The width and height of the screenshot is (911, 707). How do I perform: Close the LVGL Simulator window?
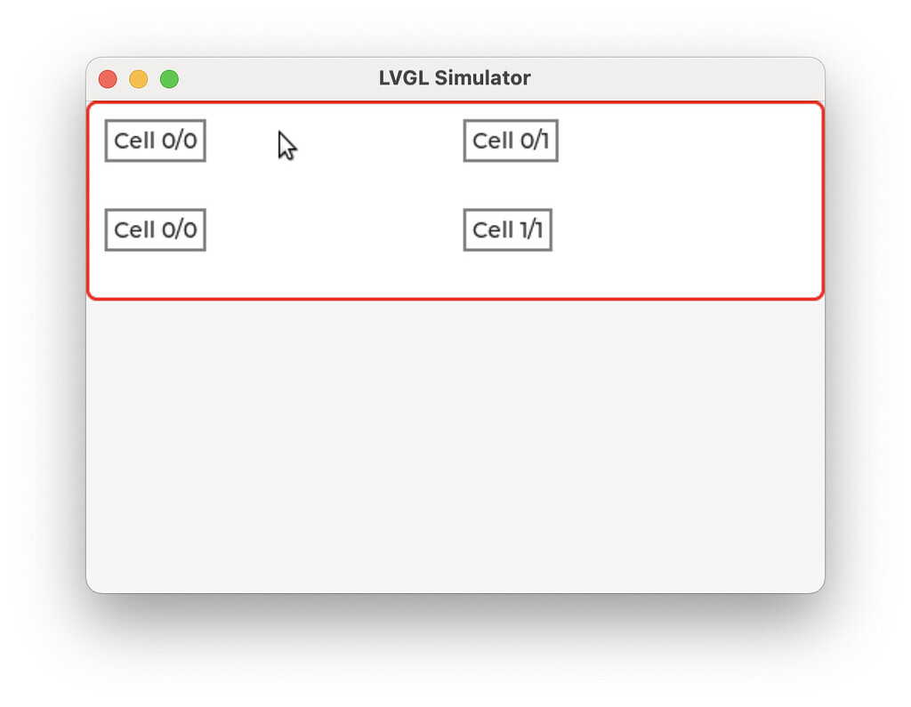(107, 78)
